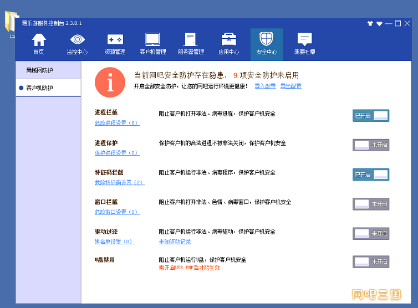Viewport: 418px width, 308px height.
Task: Open 危险窗口设置 (0) link
Action: pos(117,212)
